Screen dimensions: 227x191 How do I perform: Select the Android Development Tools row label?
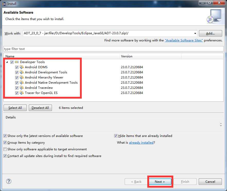tap(46, 72)
